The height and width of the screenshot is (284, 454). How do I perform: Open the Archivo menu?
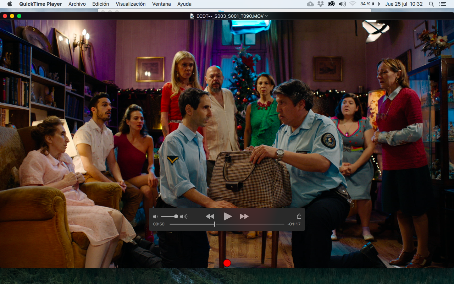(77, 4)
